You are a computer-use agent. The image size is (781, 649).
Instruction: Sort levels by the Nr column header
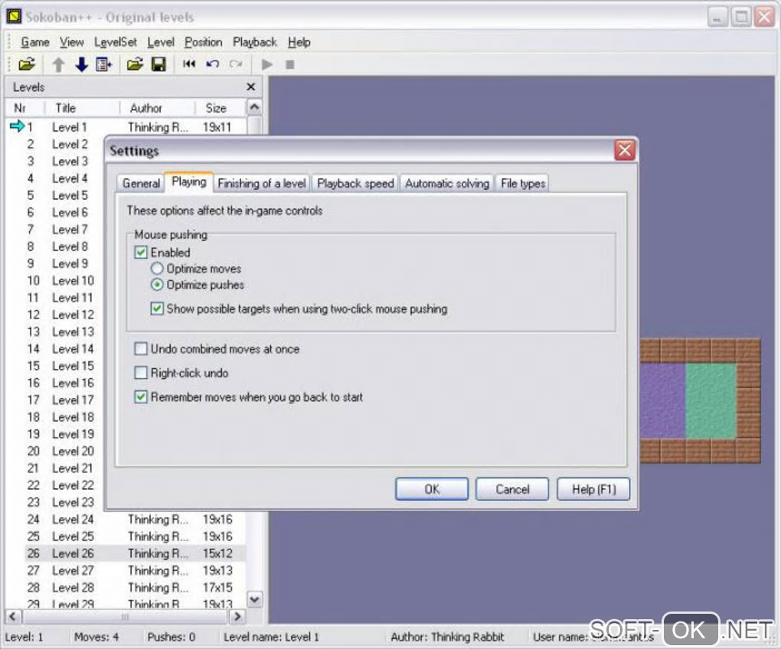tap(25, 108)
